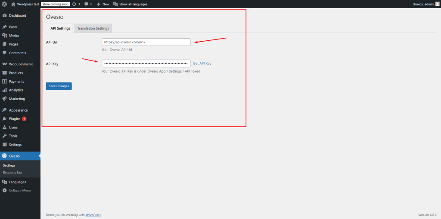Click the WordPress logo icon in admin bar

click(x=4, y=4)
